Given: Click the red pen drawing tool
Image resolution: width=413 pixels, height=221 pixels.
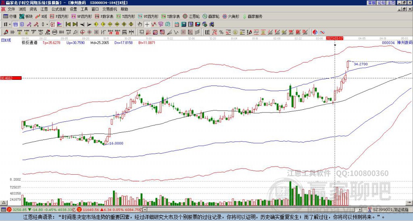Looking at the screenshot, I should coord(5,32).
